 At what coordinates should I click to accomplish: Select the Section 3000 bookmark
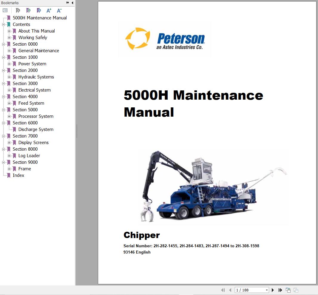coord(25,84)
